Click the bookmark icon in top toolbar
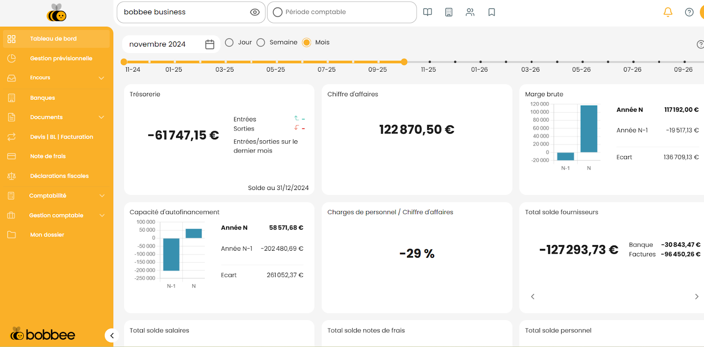704x347 pixels. click(491, 12)
